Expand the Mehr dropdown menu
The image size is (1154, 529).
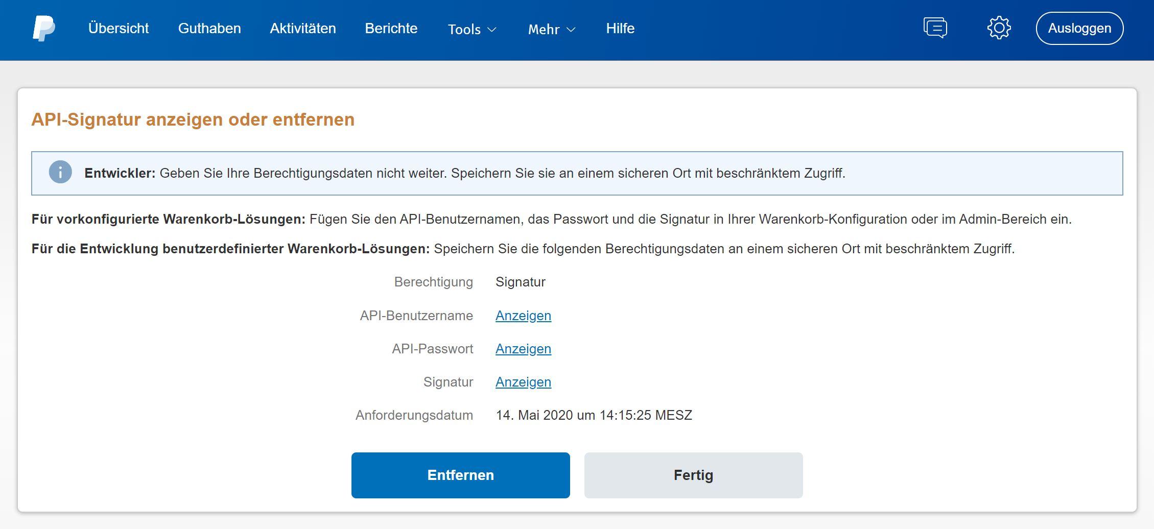[552, 30]
